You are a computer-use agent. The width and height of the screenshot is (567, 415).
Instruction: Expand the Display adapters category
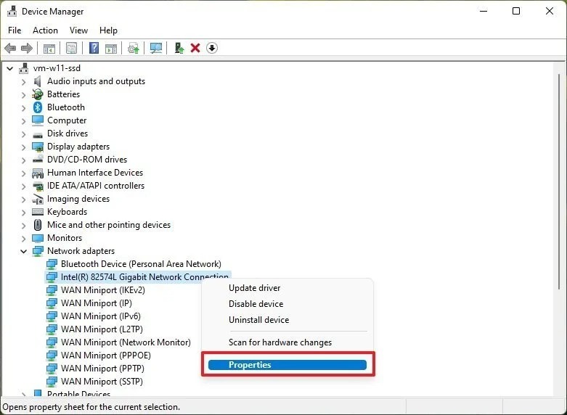pyautogui.click(x=23, y=147)
